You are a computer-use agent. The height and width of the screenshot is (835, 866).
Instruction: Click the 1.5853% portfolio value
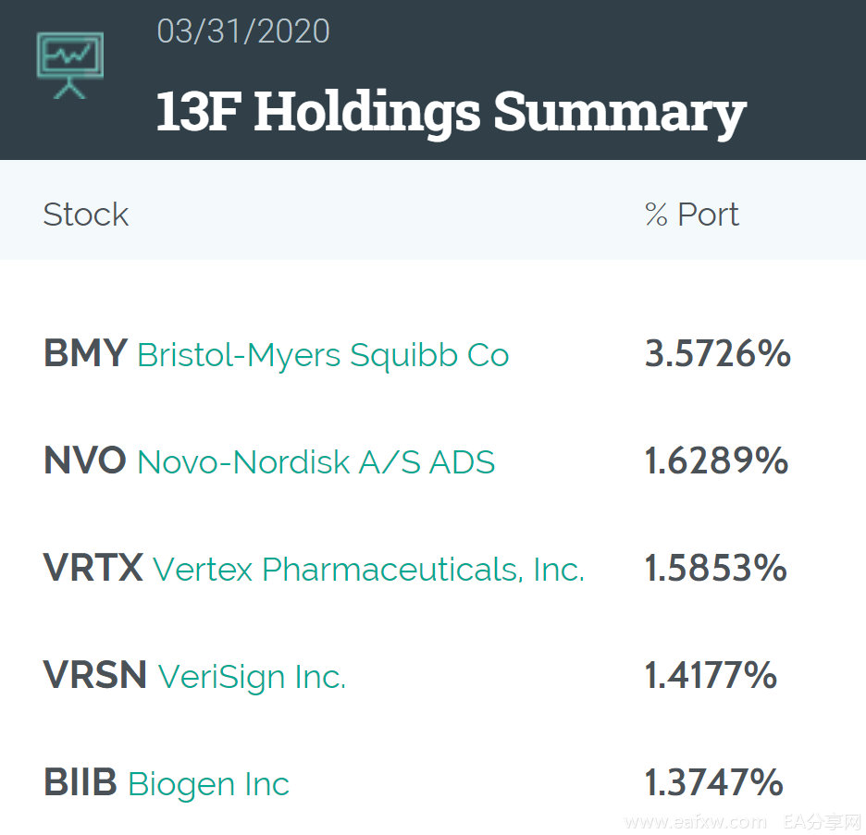tap(716, 568)
